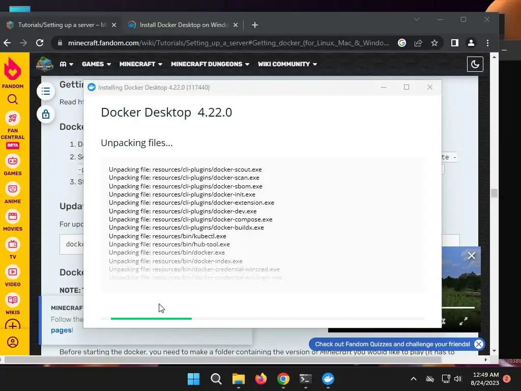Expand video player to fullscreen
The height and width of the screenshot is (391, 521).
(464, 321)
